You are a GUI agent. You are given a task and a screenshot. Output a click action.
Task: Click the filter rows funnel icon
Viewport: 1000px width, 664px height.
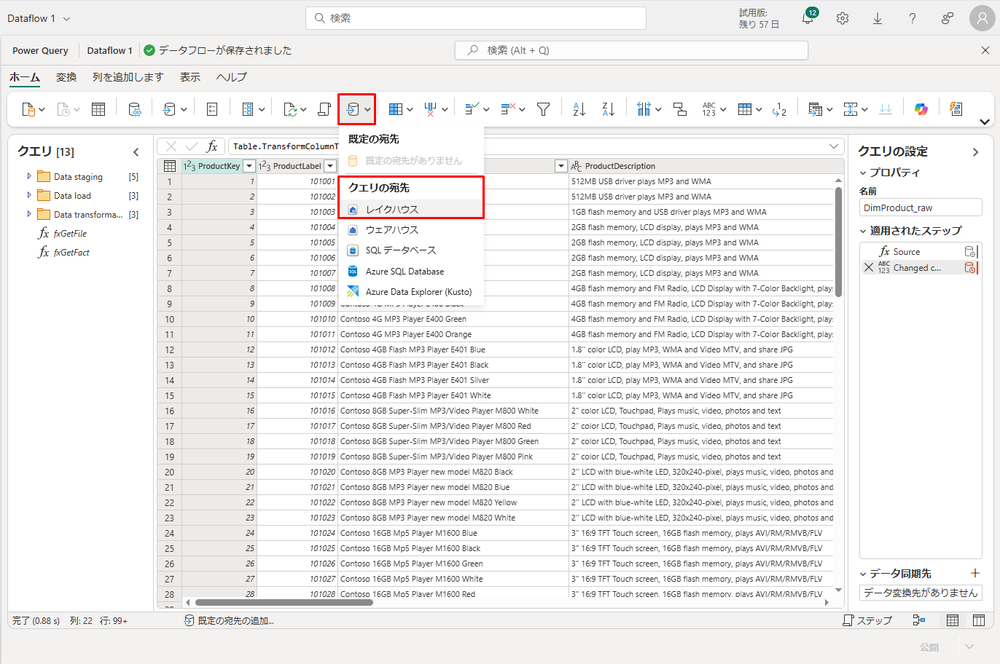click(543, 109)
